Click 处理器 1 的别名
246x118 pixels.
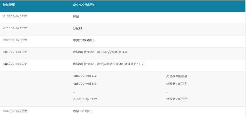177,84
